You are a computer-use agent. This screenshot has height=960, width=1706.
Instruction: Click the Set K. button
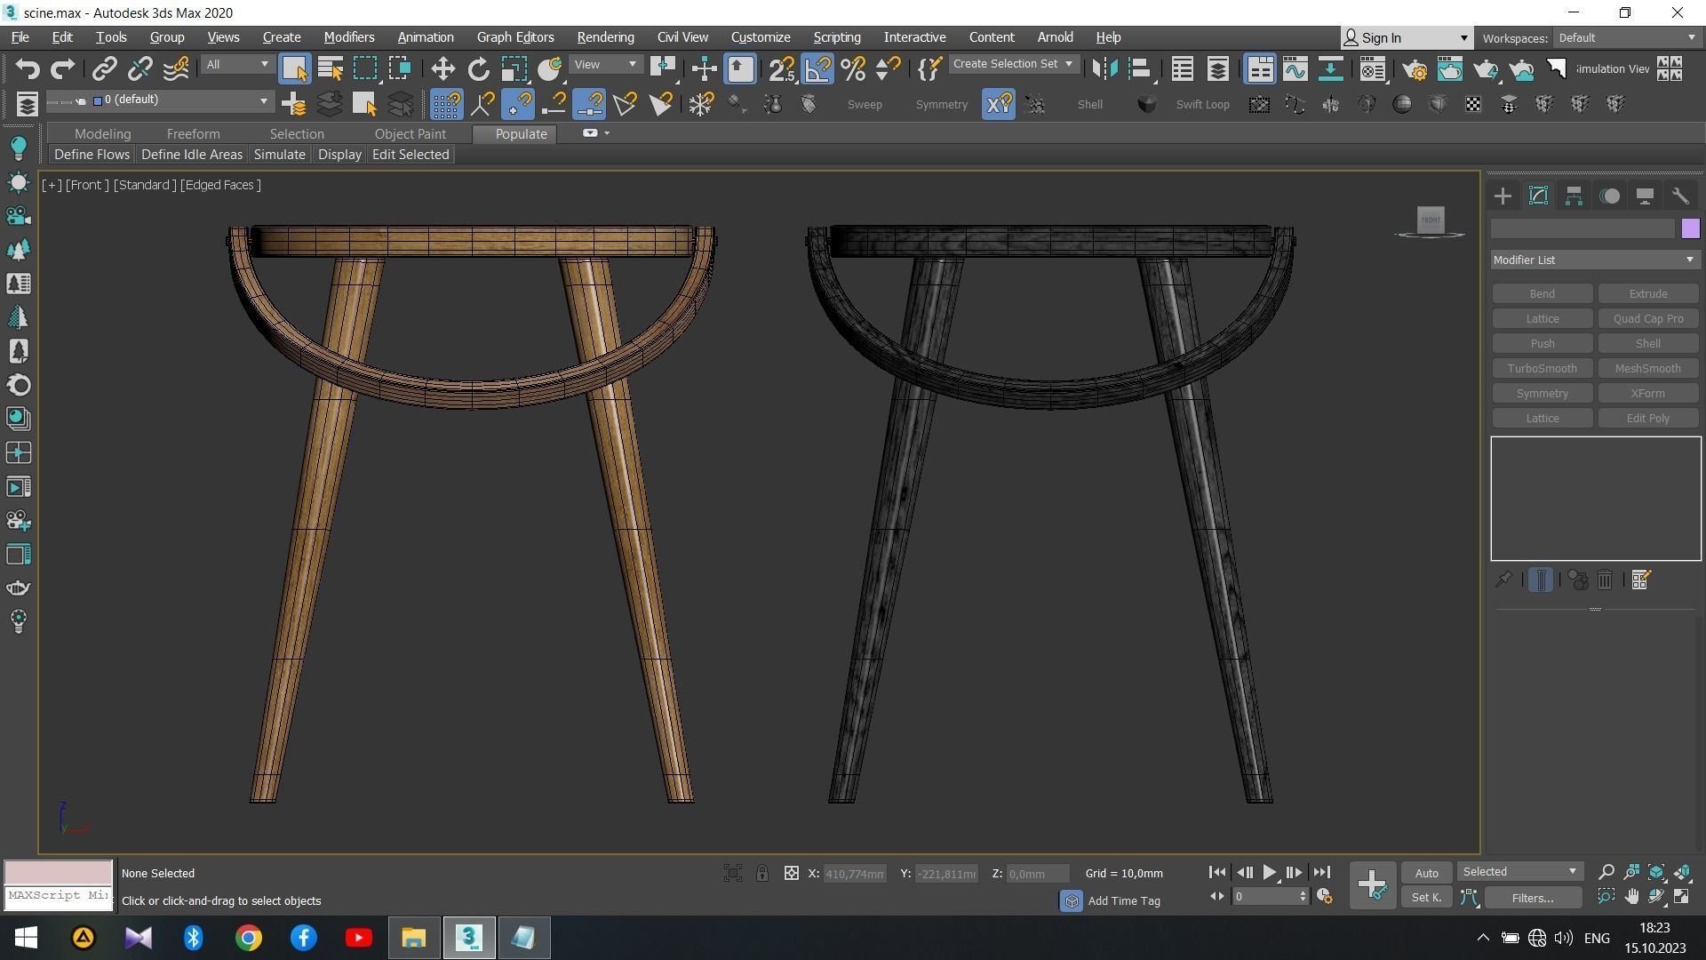click(1426, 898)
